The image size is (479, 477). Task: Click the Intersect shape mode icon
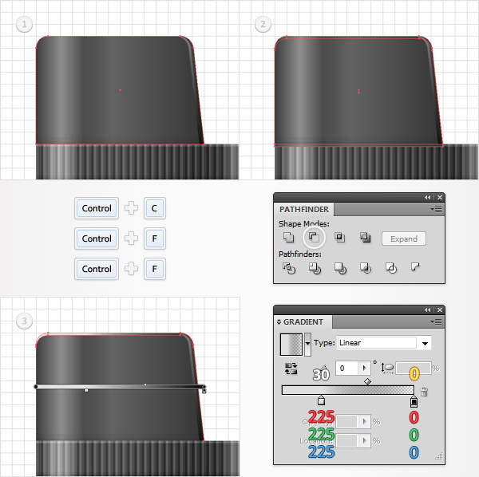(339, 237)
